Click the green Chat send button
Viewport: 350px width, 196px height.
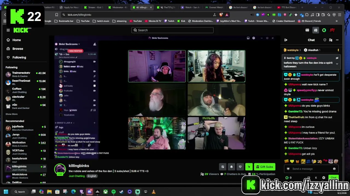coord(334,178)
